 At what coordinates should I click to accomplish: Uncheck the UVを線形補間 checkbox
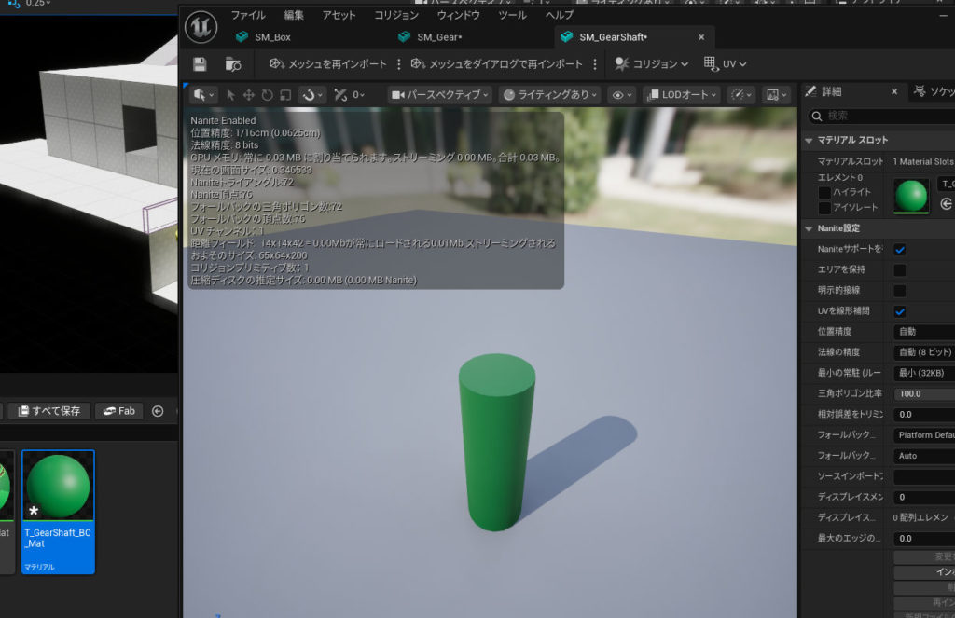point(900,311)
